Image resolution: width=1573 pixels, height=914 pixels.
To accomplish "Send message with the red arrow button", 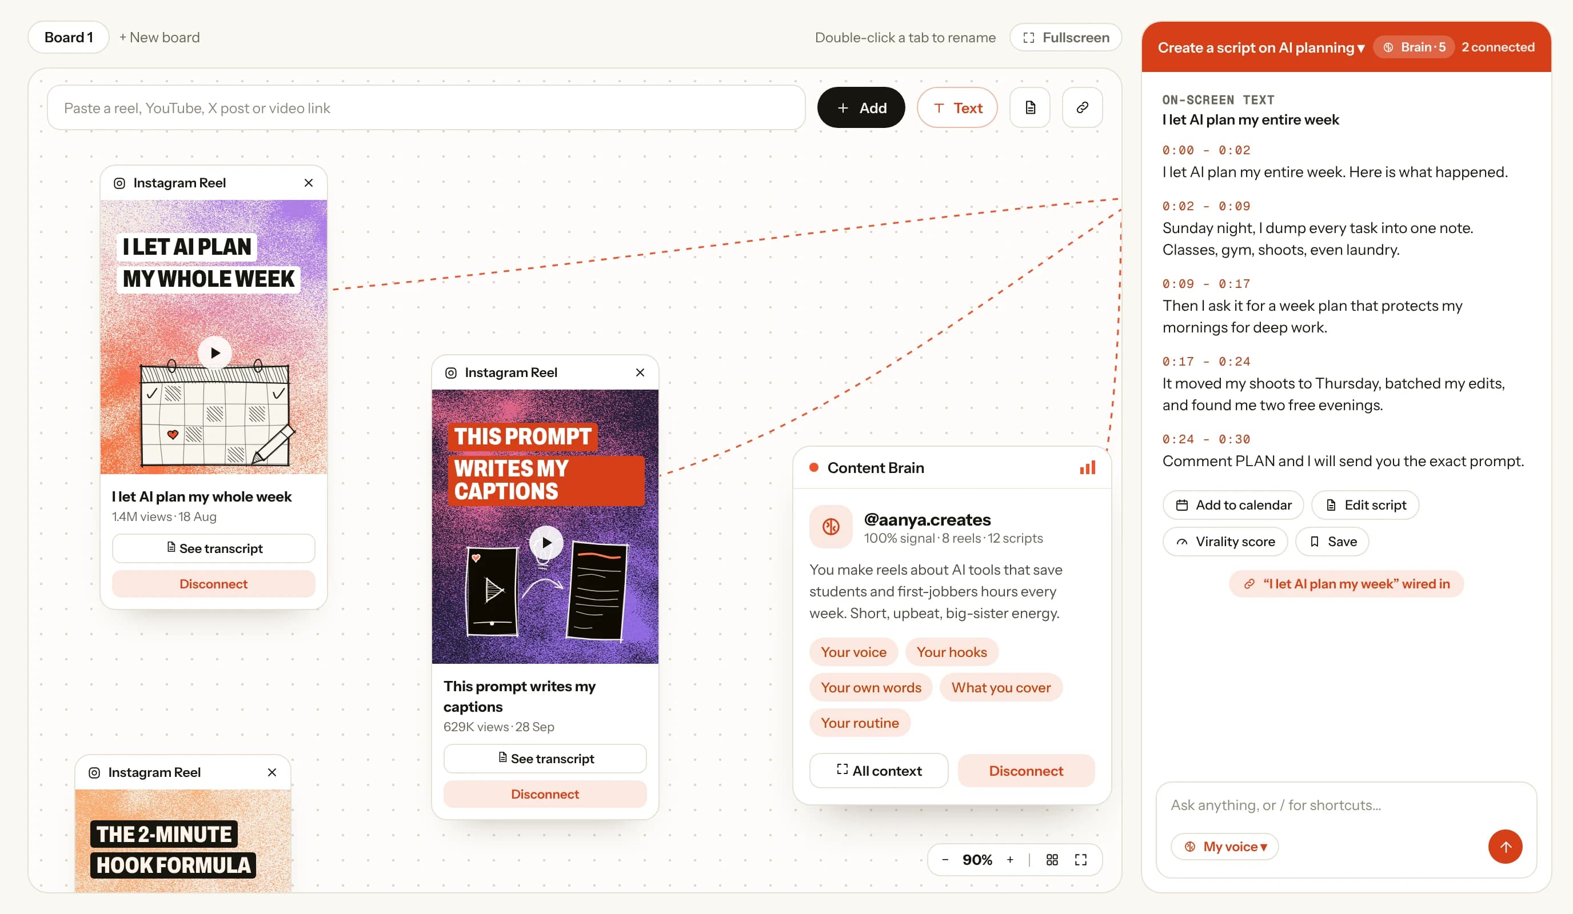I will tap(1505, 847).
